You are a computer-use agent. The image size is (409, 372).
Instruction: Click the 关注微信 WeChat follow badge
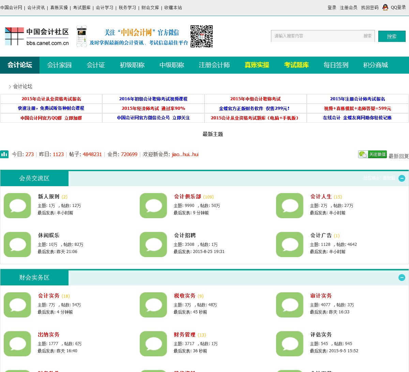coord(373,154)
